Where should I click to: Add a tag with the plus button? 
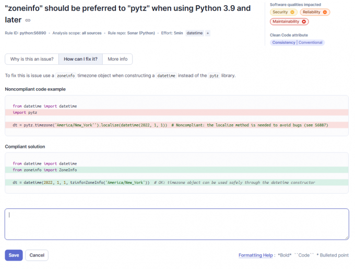click(x=208, y=33)
